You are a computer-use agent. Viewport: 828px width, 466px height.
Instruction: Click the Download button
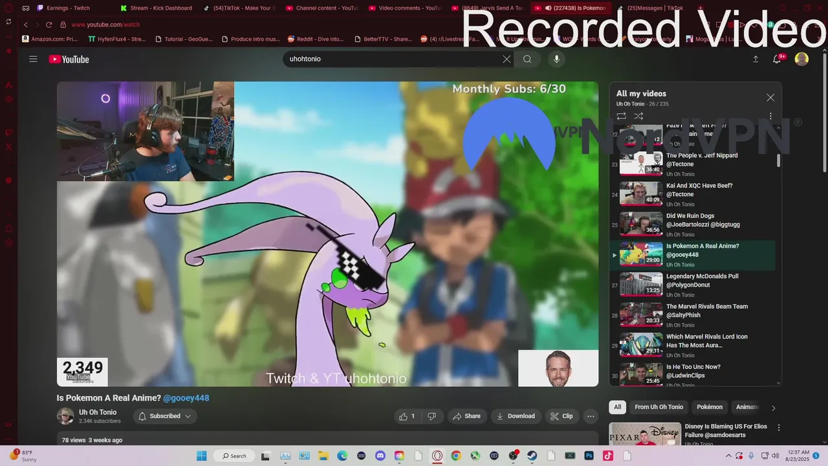pos(516,416)
